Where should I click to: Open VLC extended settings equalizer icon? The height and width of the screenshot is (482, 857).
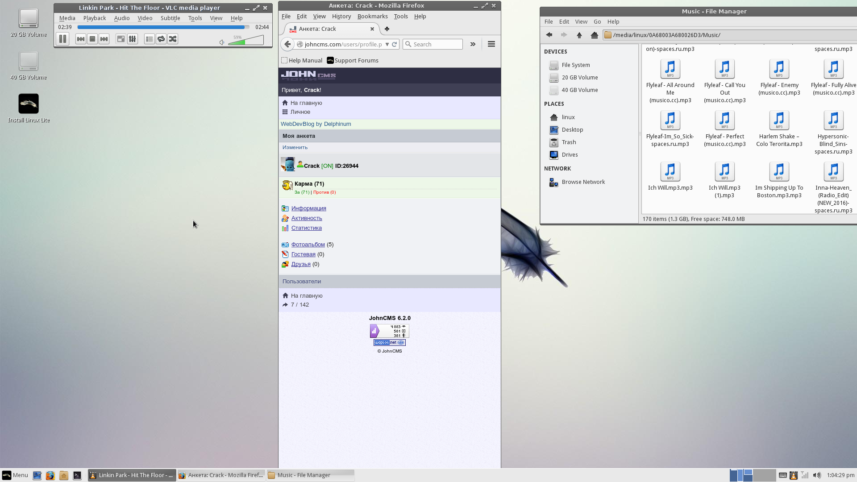(133, 39)
